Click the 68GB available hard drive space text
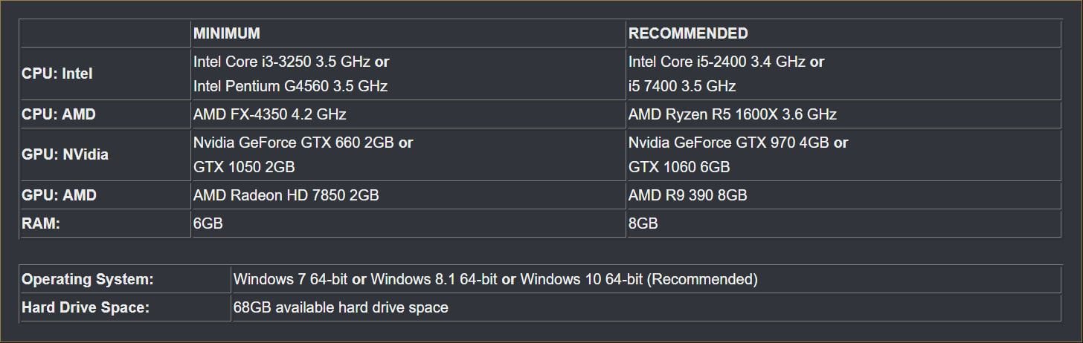Viewport: 1083px width, 343px height. pyautogui.click(x=340, y=307)
